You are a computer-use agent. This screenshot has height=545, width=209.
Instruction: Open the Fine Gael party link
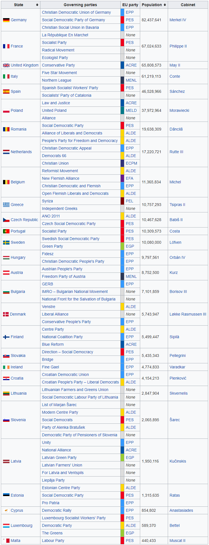pos(50,367)
